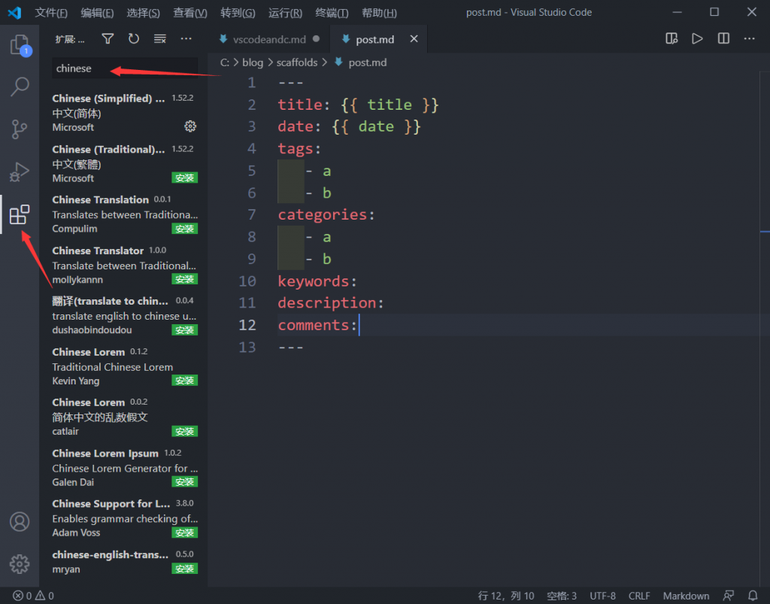This screenshot has height=604, width=770.
Task: Click the Extensions icon in activity bar
Action: point(19,215)
